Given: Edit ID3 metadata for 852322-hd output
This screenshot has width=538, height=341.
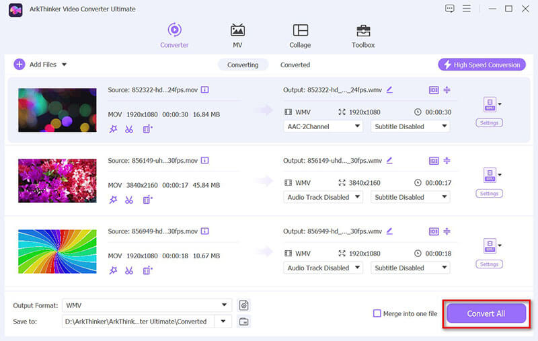Looking at the screenshot, I should click(x=434, y=90).
